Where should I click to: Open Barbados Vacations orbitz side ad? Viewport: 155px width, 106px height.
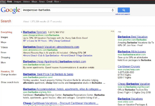click(x=130, y=99)
